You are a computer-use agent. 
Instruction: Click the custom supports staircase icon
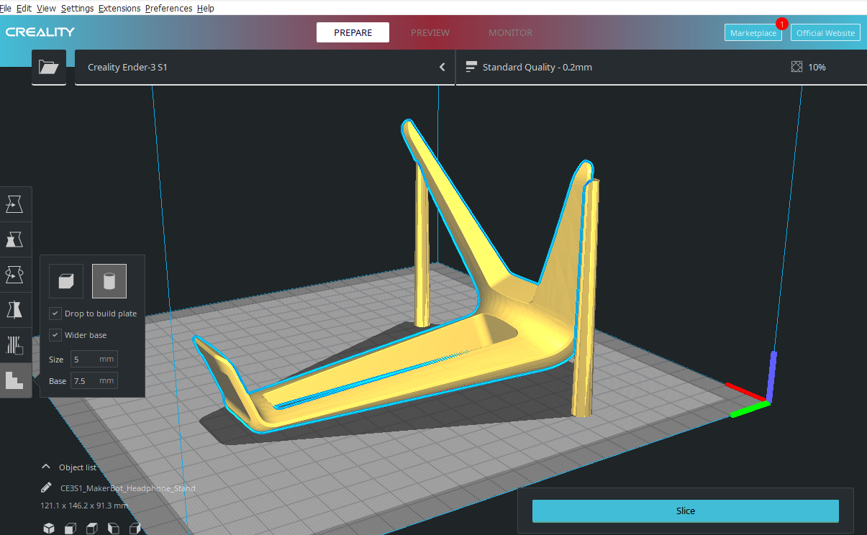(x=14, y=380)
